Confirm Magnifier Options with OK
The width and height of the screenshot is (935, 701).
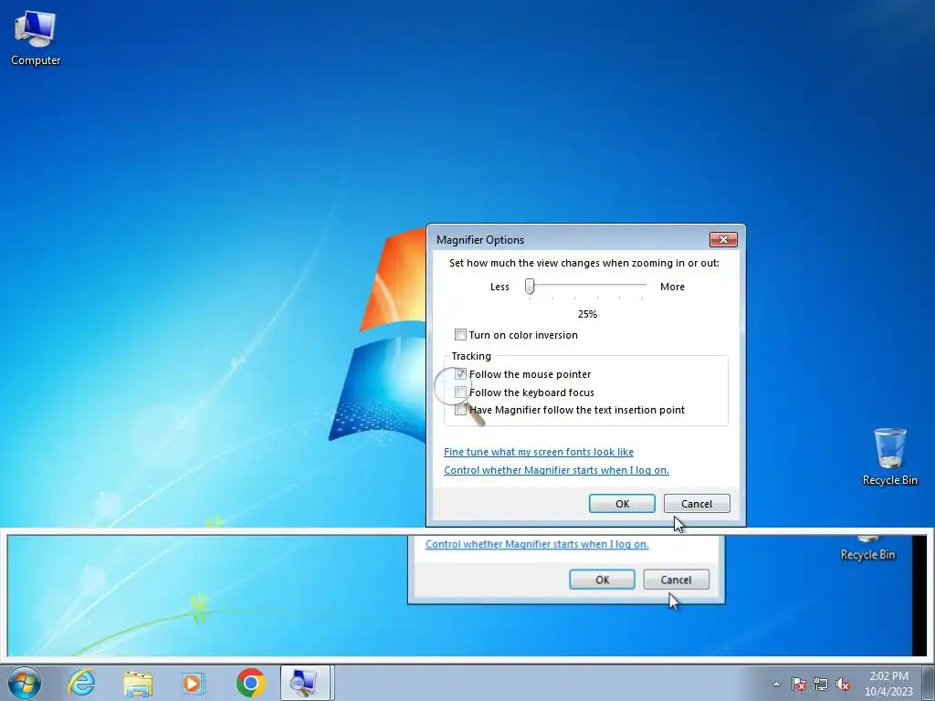tap(622, 504)
